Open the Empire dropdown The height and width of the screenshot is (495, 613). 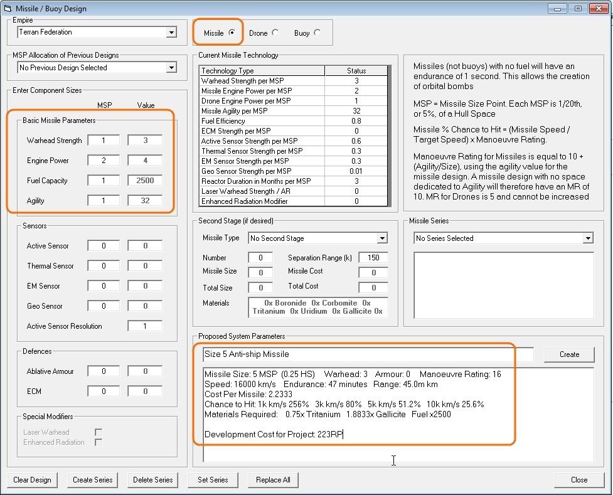[171, 33]
